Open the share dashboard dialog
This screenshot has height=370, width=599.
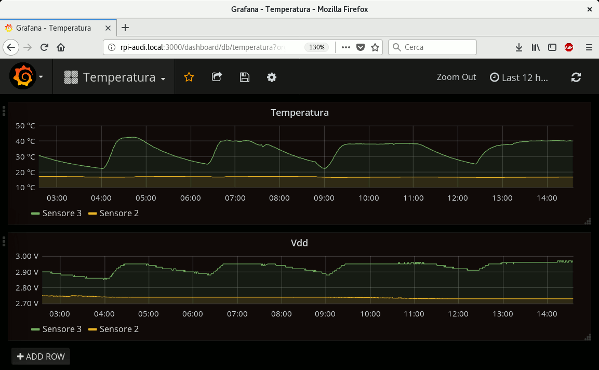[x=217, y=77]
